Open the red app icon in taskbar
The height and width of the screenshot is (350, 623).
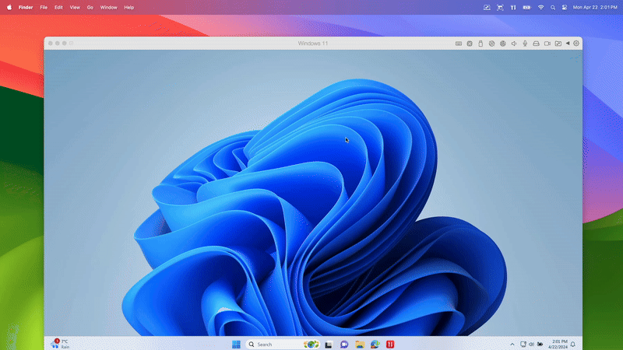tap(389, 344)
